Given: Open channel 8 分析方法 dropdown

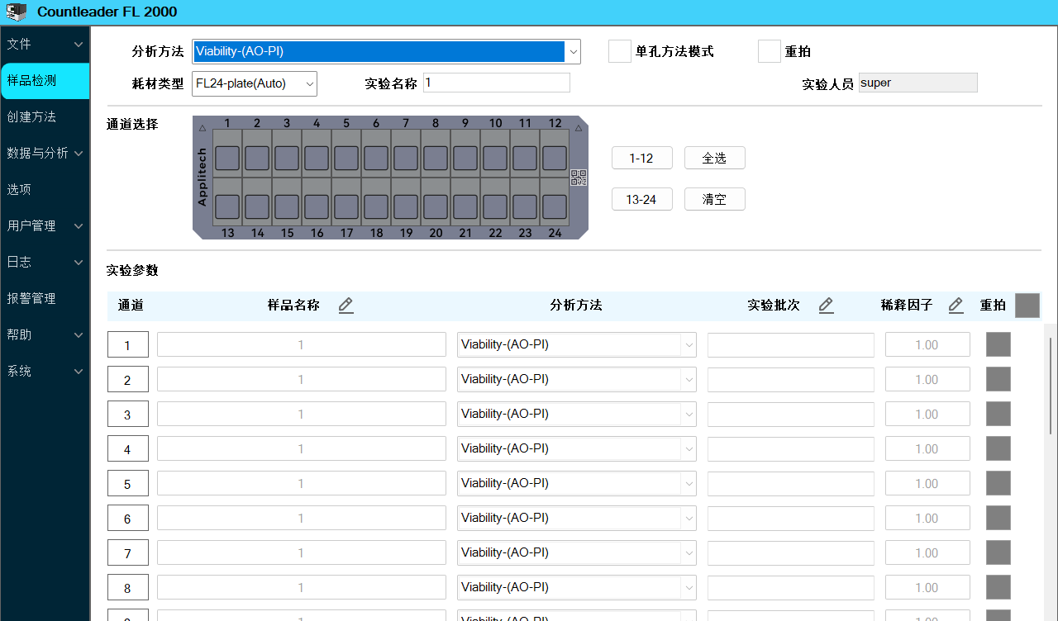Looking at the screenshot, I should click(x=577, y=587).
